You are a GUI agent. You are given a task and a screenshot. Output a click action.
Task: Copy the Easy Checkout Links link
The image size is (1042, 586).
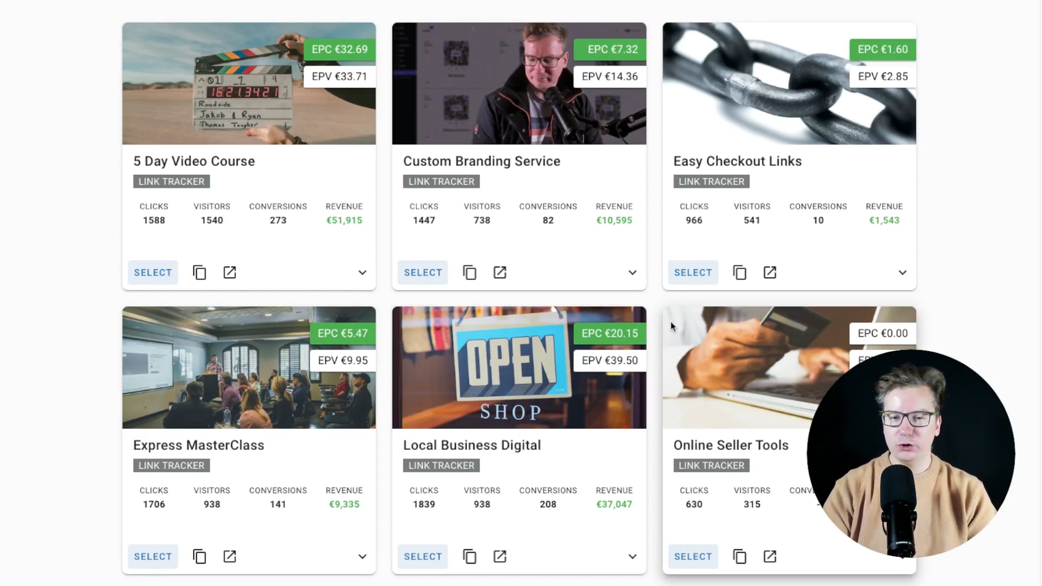click(x=739, y=273)
